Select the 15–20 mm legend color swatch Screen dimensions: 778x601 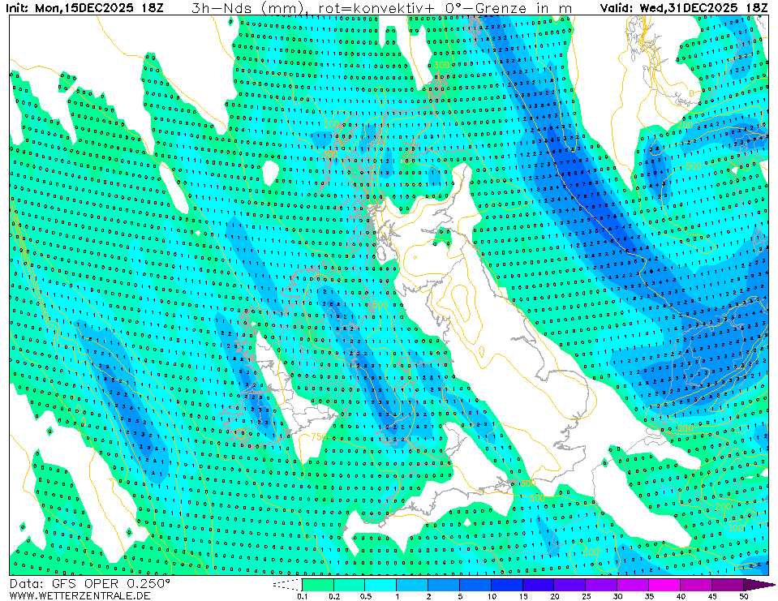tap(539, 584)
